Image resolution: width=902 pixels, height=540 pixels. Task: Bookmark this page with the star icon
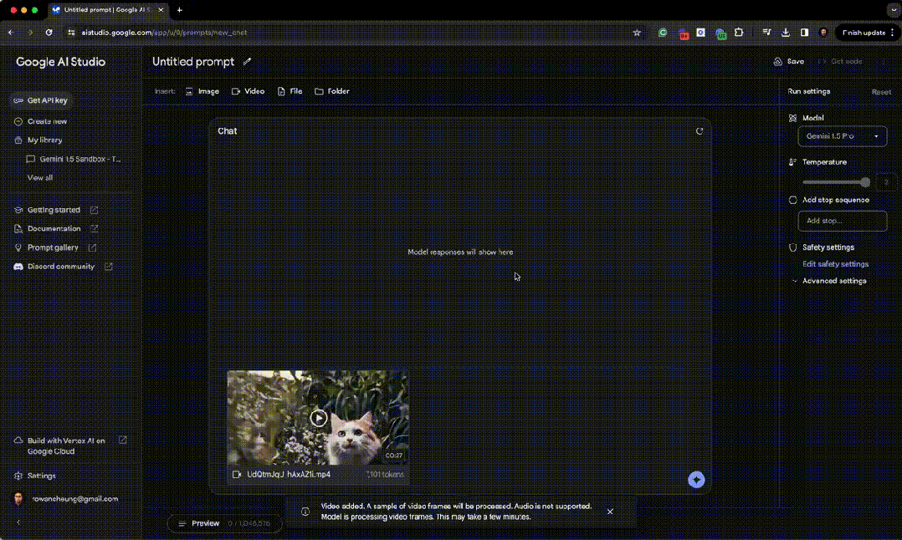pyautogui.click(x=637, y=33)
